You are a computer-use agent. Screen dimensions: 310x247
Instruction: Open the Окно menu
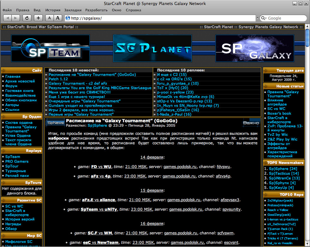pyautogui.click(x=117, y=10)
